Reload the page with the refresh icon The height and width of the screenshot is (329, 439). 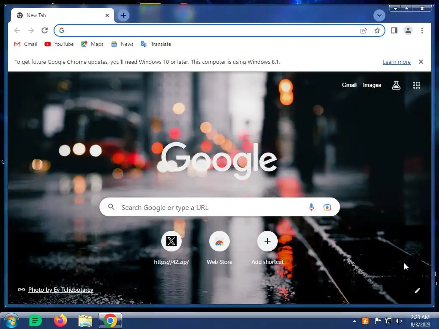[x=45, y=30]
